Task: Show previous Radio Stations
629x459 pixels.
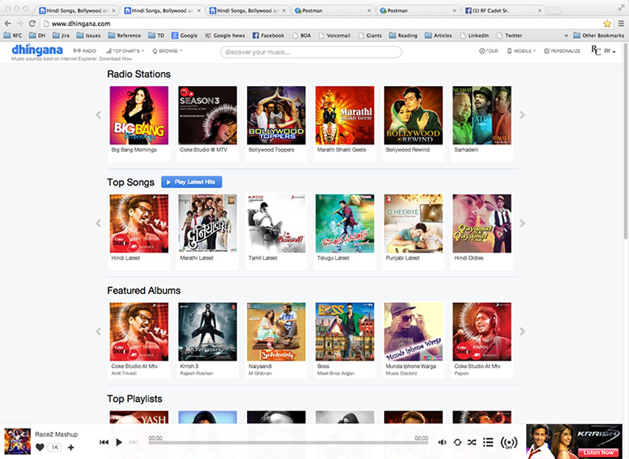Action: [98, 115]
